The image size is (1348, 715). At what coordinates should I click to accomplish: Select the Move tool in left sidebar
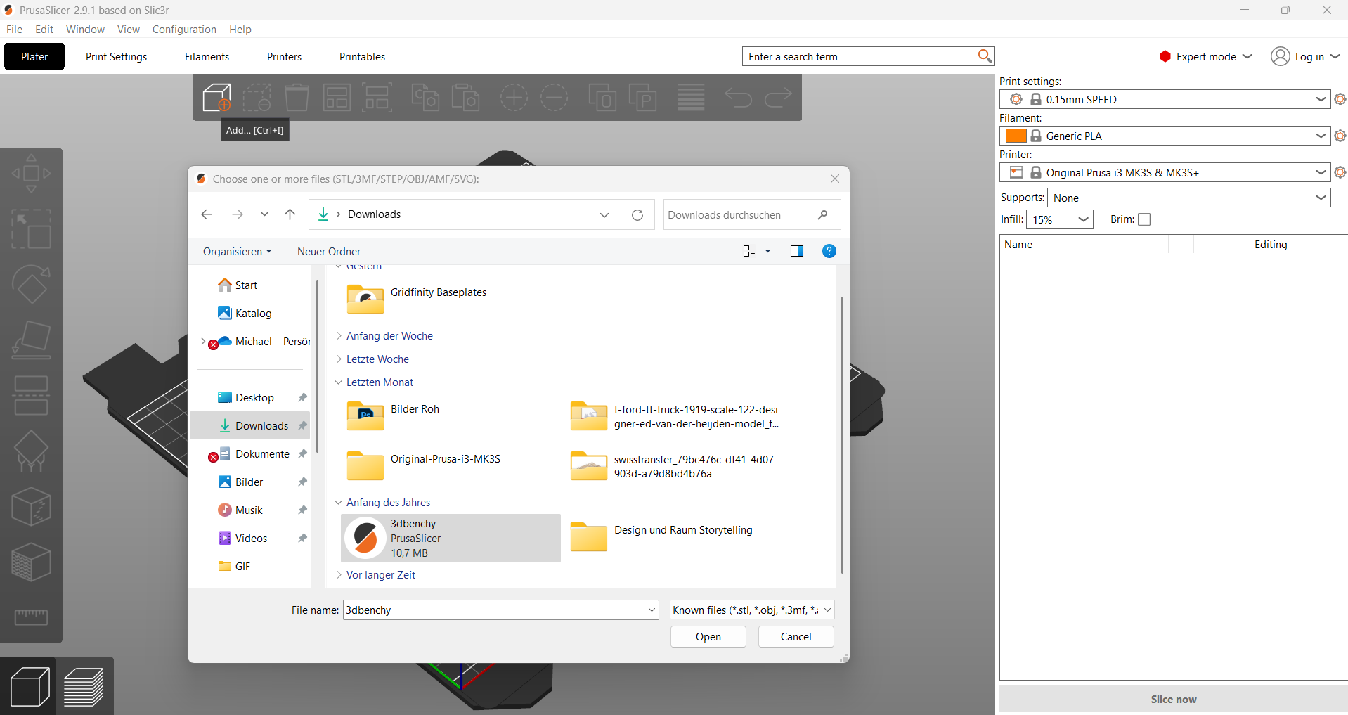click(31, 174)
